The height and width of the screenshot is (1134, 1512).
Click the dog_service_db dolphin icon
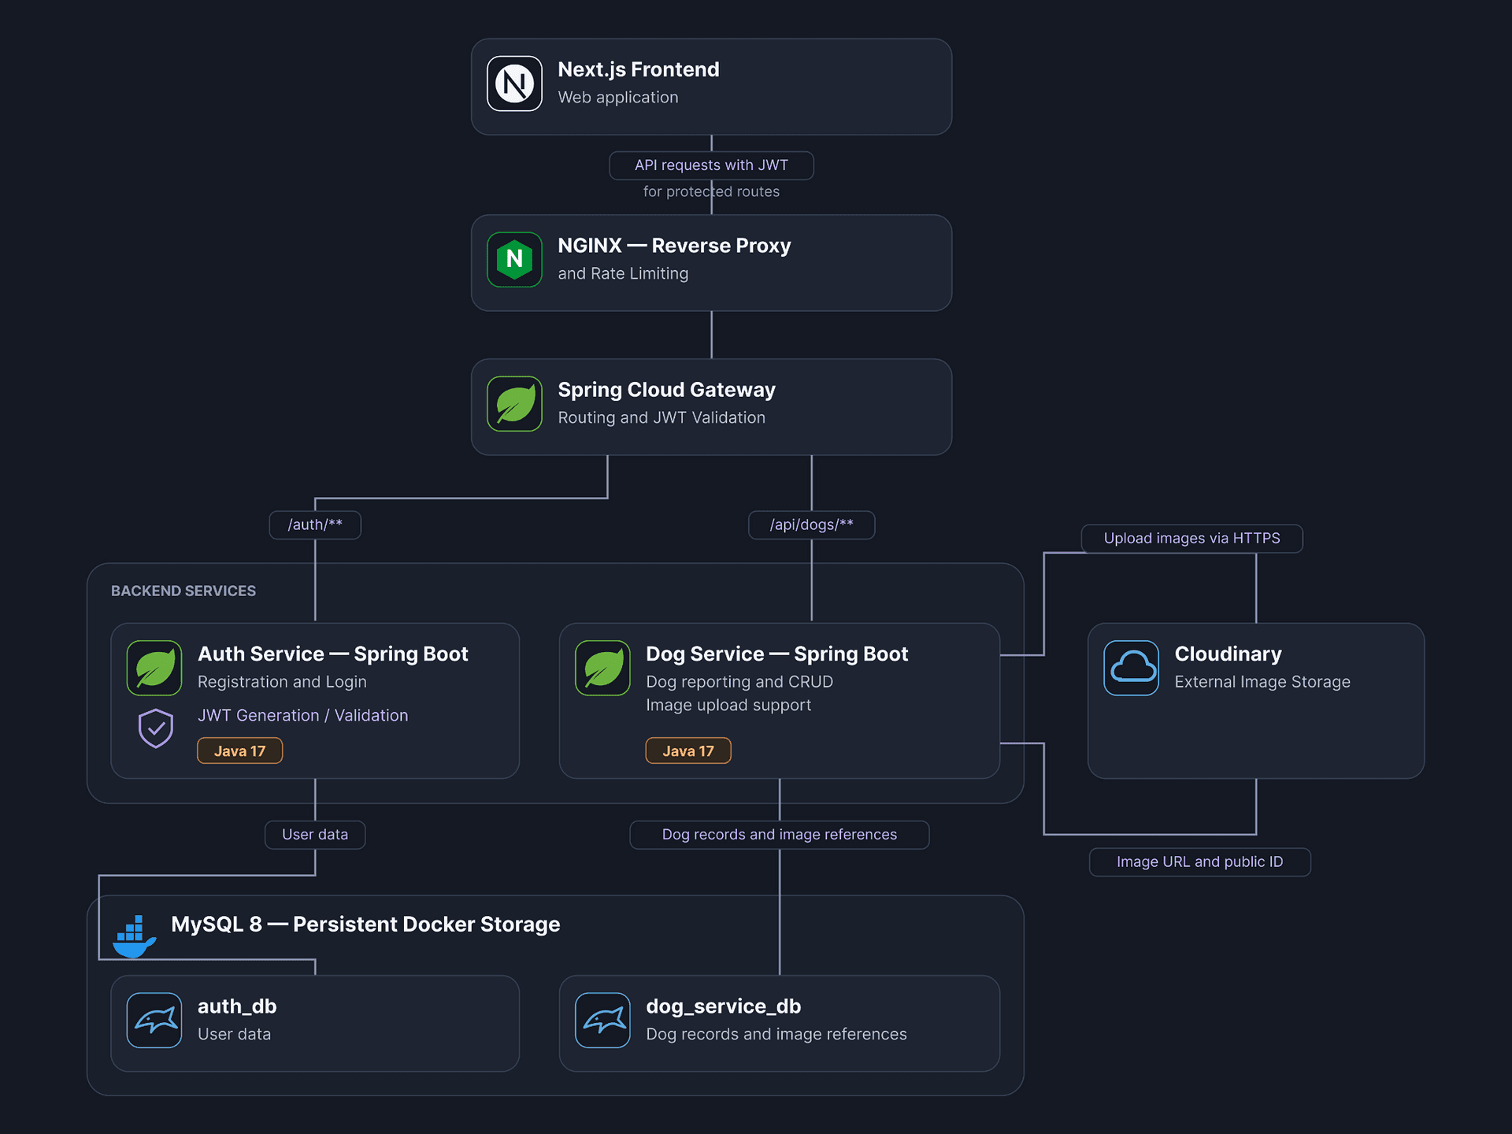(602, 1020)
